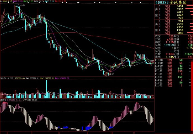Click the 7.39 high price annotation

23,5
